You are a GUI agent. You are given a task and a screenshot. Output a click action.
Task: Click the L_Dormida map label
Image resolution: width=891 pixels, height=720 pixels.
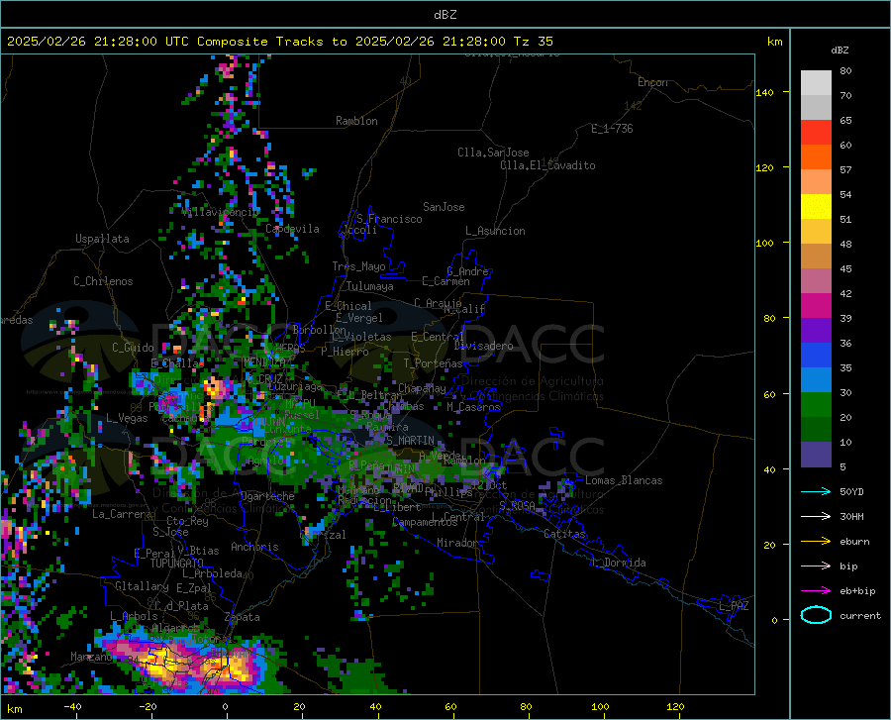click(x=618, y=564)
